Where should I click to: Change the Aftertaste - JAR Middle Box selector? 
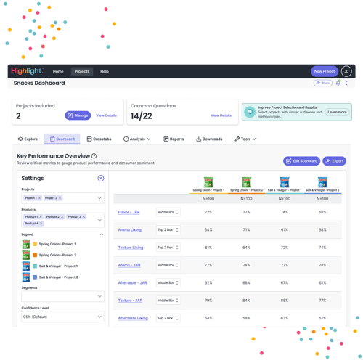coord(168,282)
